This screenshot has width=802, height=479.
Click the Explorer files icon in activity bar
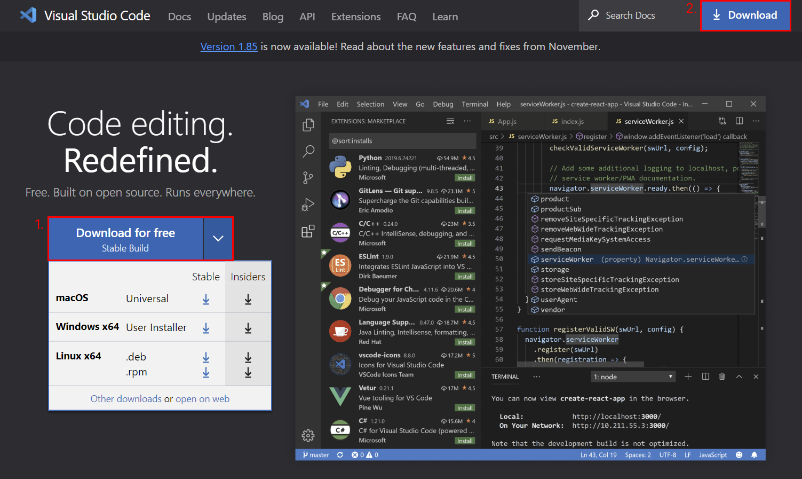pyautogui.click(x=308, y=125)
